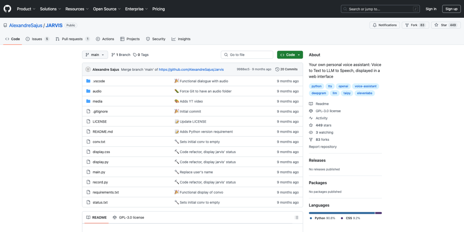Expand the Product menu
This screenshot has width=464, height=232.
click(x=26, y=9)
